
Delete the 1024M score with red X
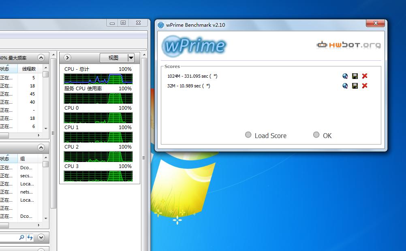[365, 76]
